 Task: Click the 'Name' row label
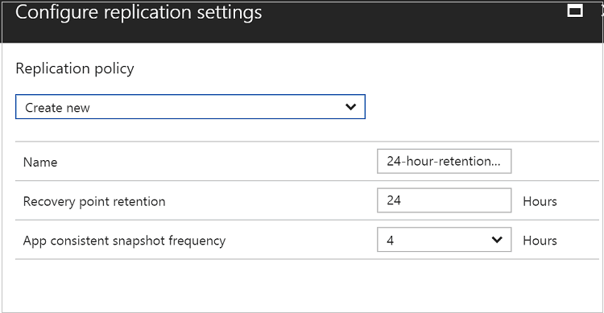(40, 162)
